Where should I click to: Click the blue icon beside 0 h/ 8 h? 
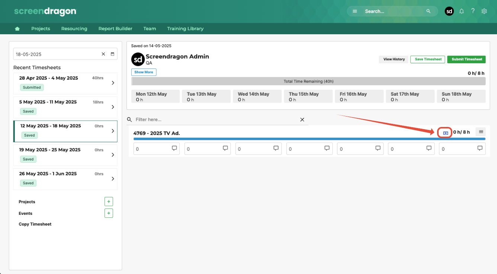(x=445, y=133)
